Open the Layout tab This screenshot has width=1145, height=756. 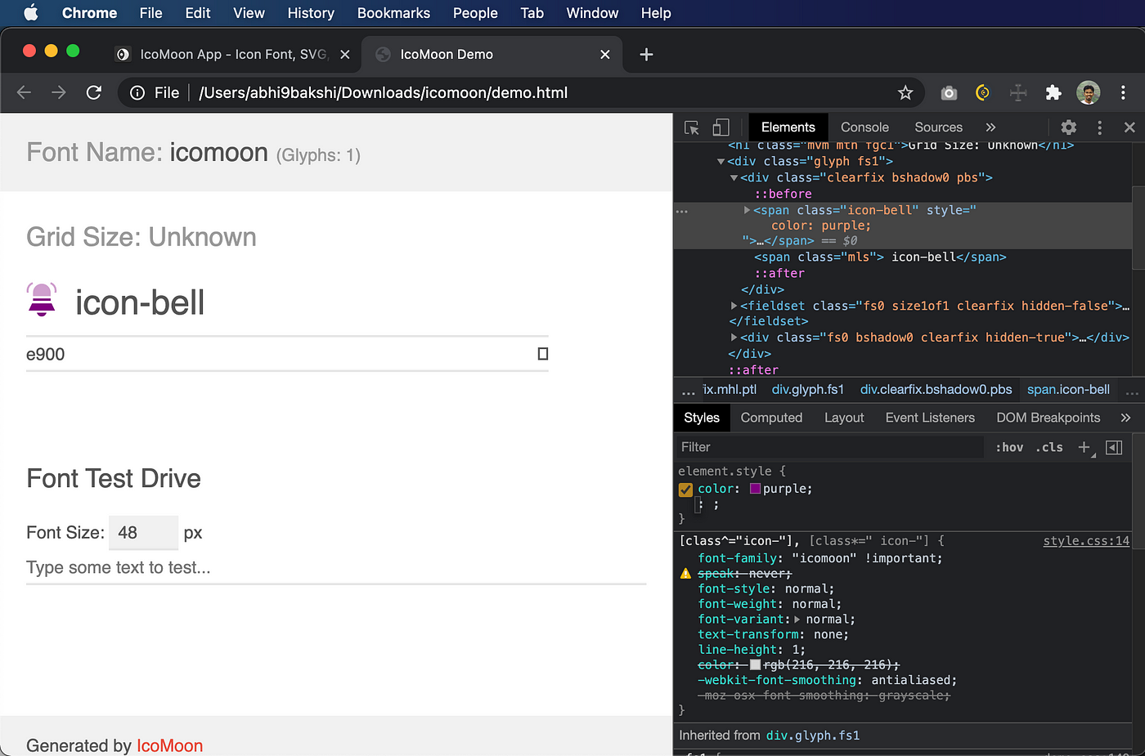[844, 418]
